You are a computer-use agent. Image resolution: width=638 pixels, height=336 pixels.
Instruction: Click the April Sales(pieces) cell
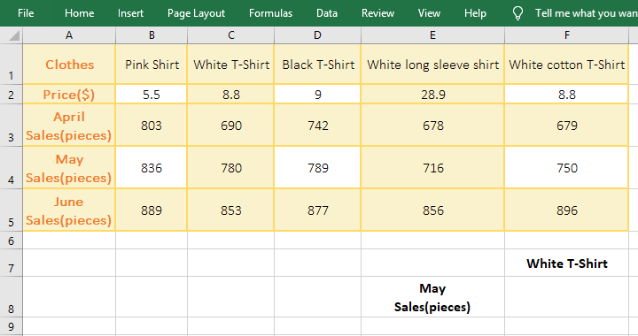point(69,125)
